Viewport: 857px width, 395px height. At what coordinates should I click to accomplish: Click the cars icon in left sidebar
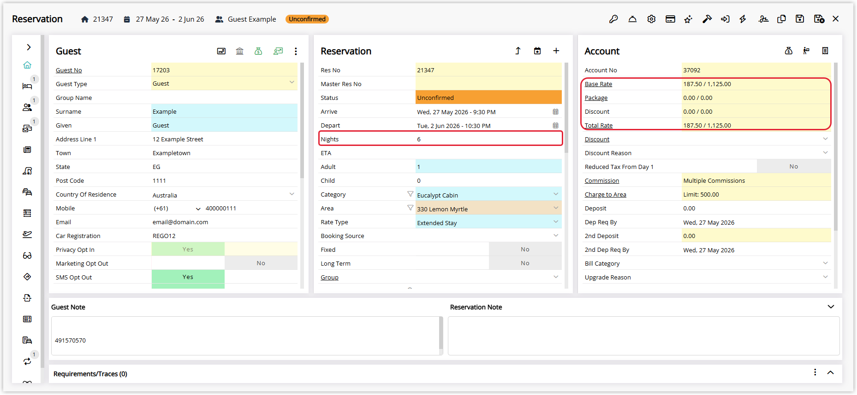click(x=27, y=192)
